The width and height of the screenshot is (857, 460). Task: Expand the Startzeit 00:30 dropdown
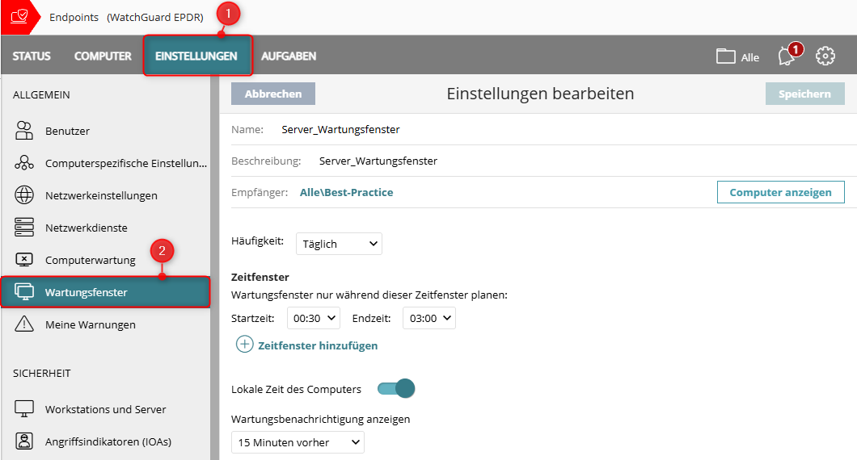pyautogui.click(x=314, y=318)
